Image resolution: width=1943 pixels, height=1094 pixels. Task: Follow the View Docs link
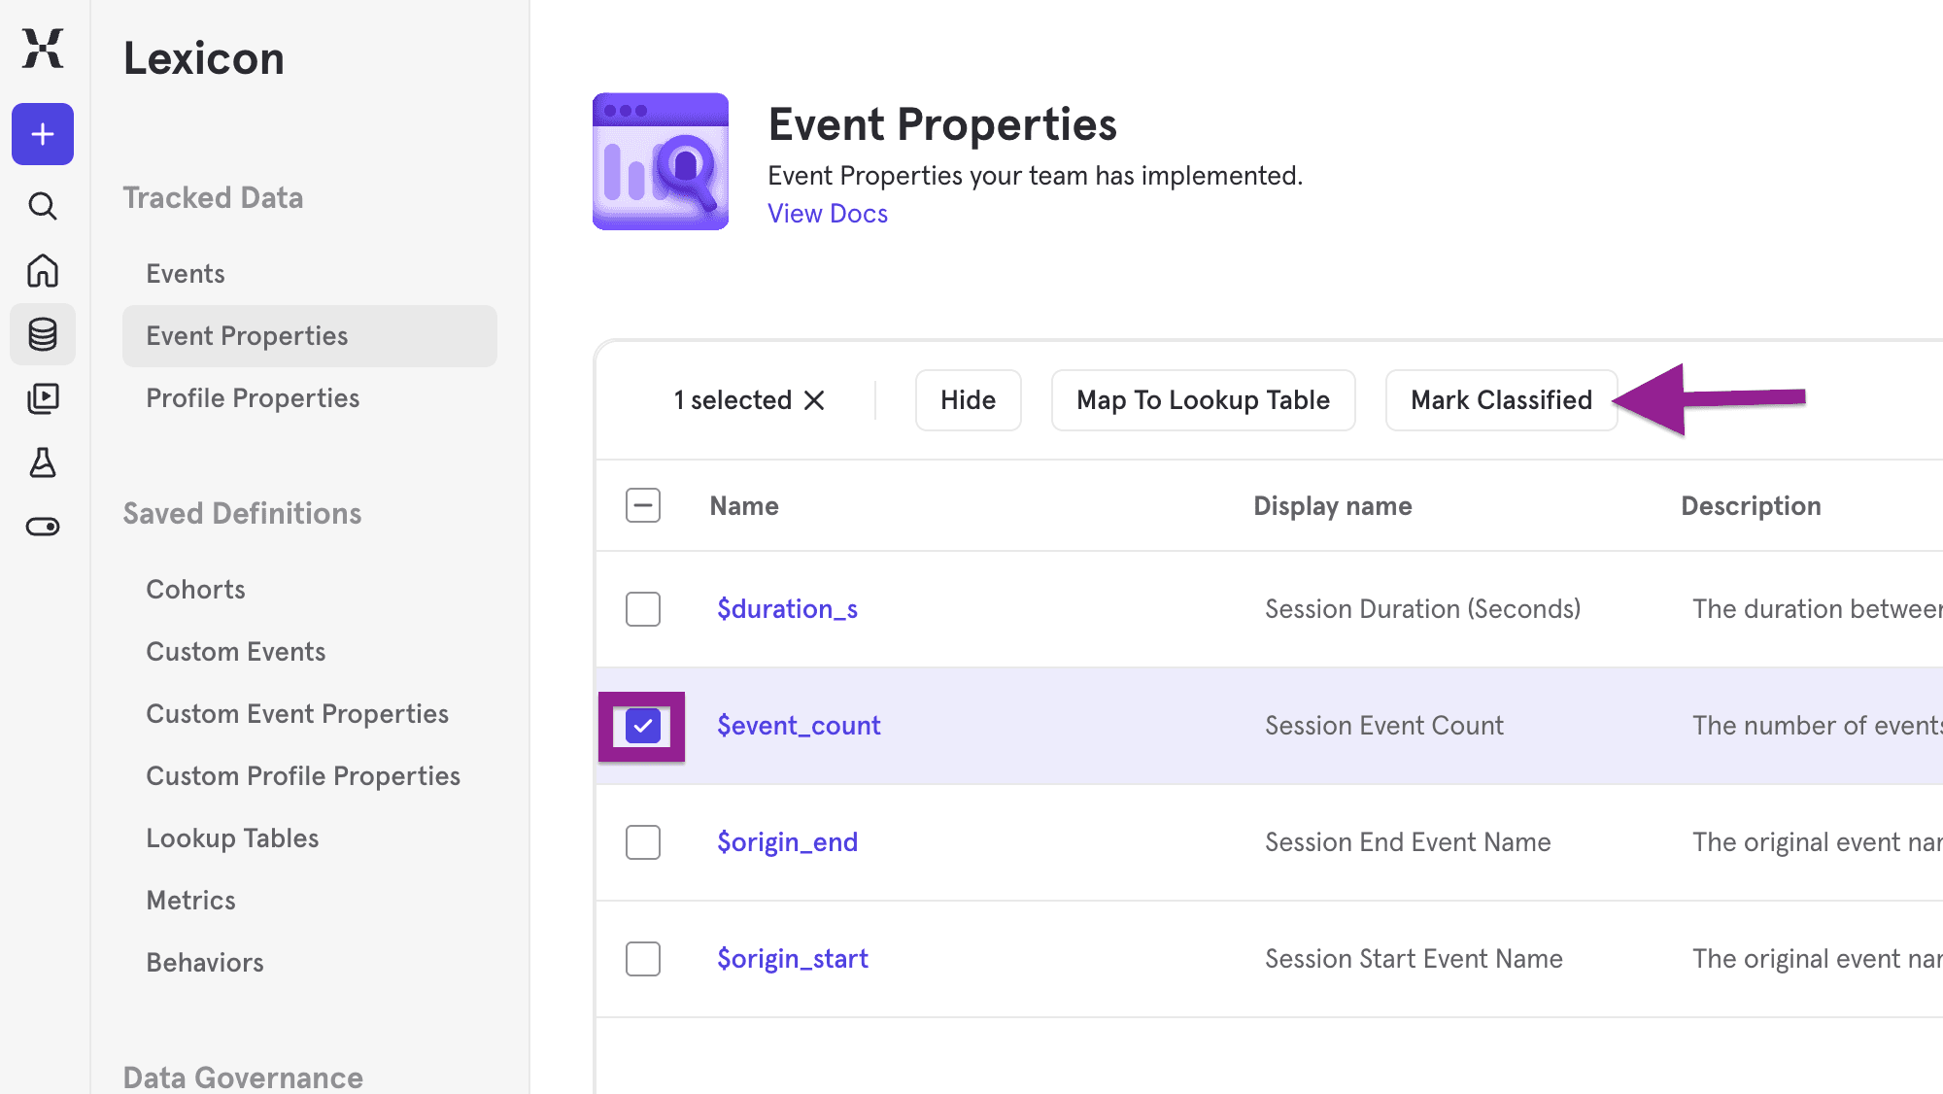tap(828, 214)
